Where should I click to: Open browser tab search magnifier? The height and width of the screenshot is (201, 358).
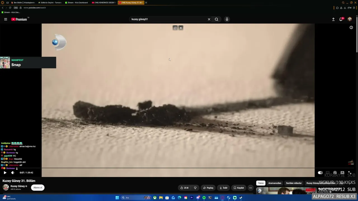tap(343, 3)
